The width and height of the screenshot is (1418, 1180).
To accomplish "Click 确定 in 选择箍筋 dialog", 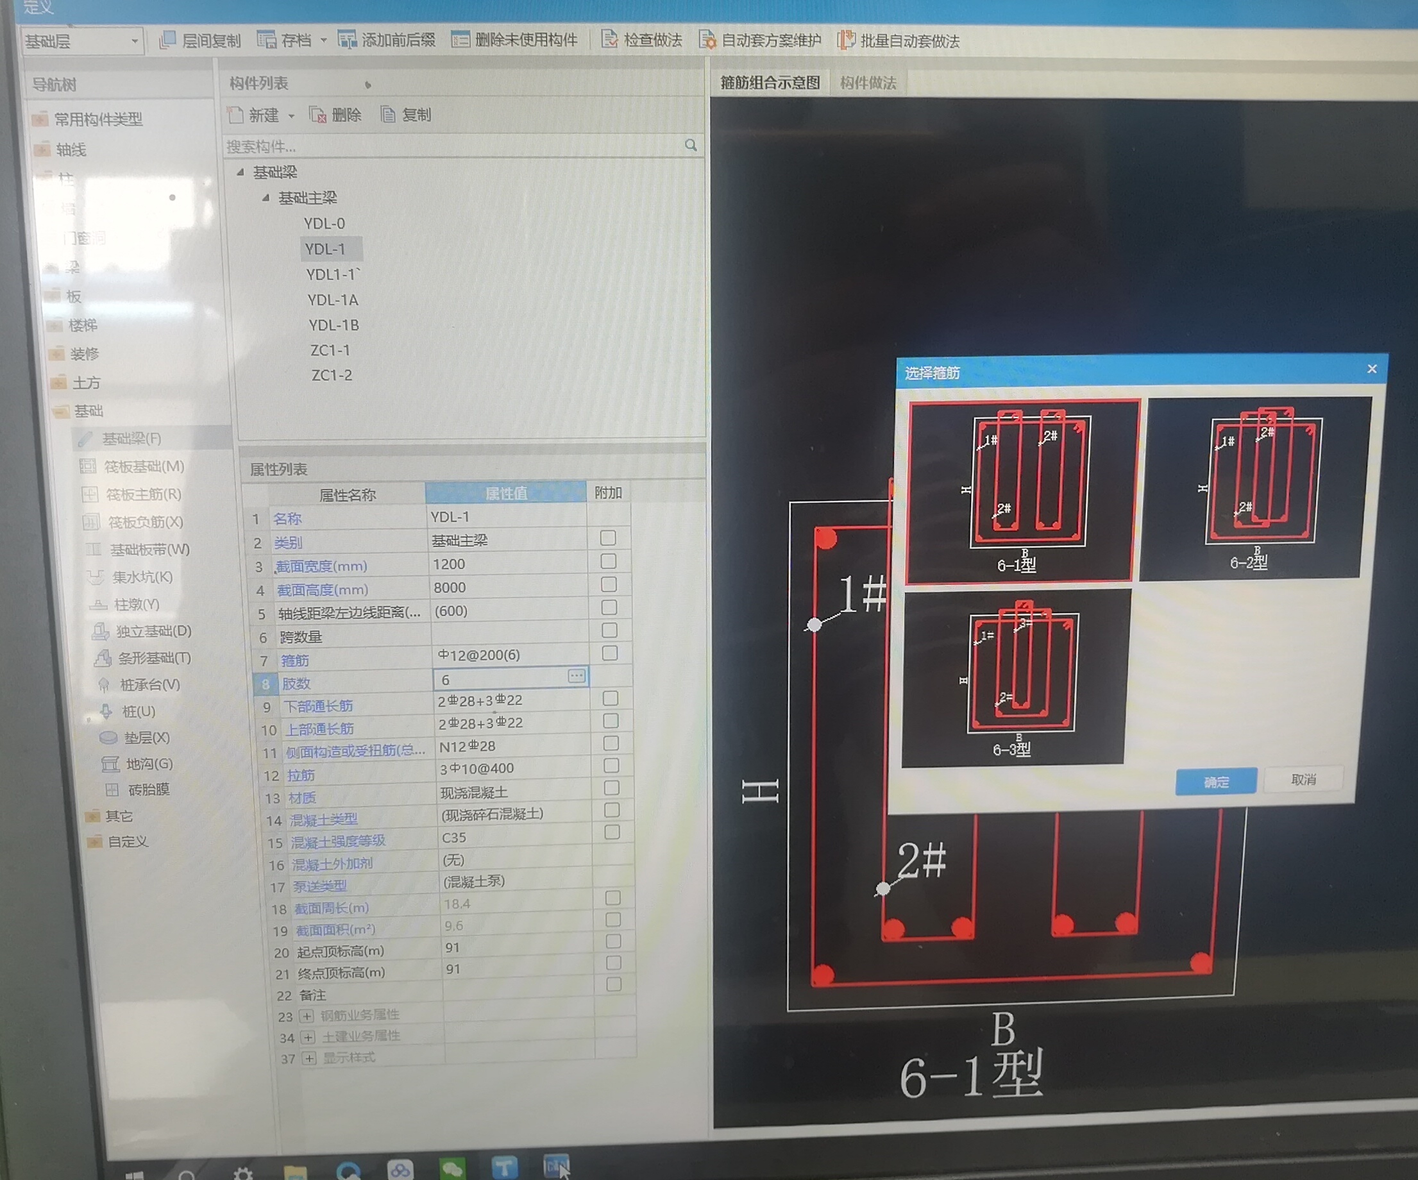I will (1216, 782).
